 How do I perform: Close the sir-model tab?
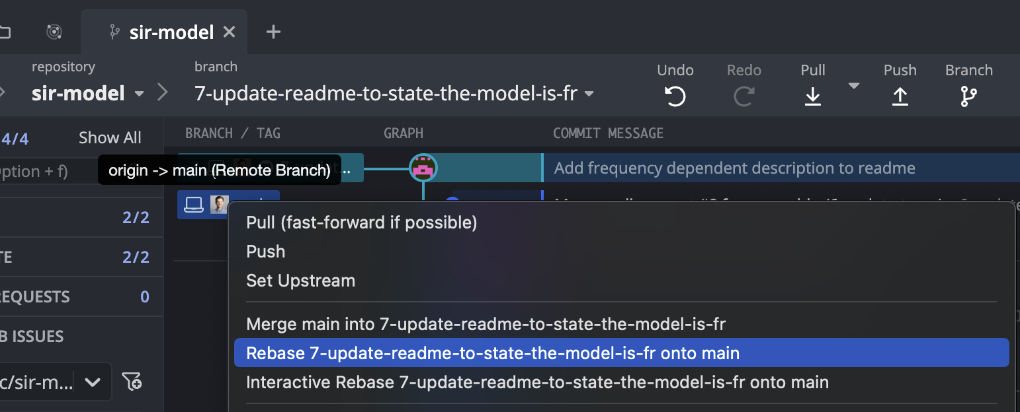(x=230, y=32)
